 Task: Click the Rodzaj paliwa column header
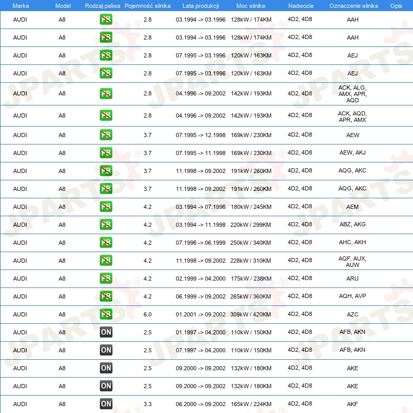(x=102, y=6)
